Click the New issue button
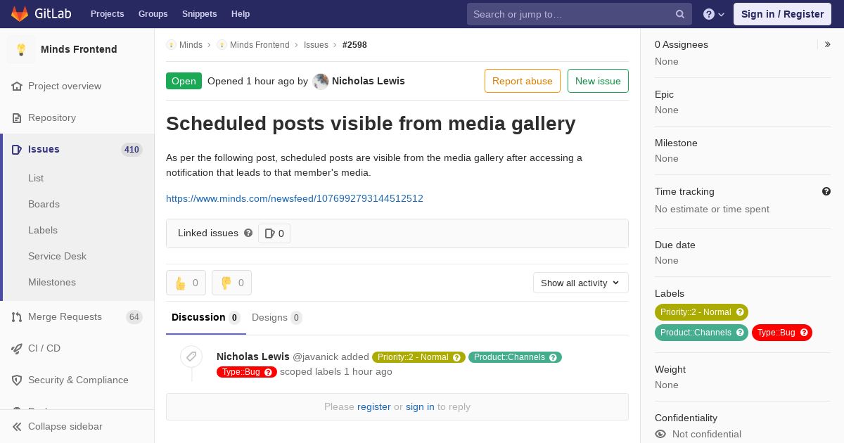The image size is (844, 443). tap(598, 81)
